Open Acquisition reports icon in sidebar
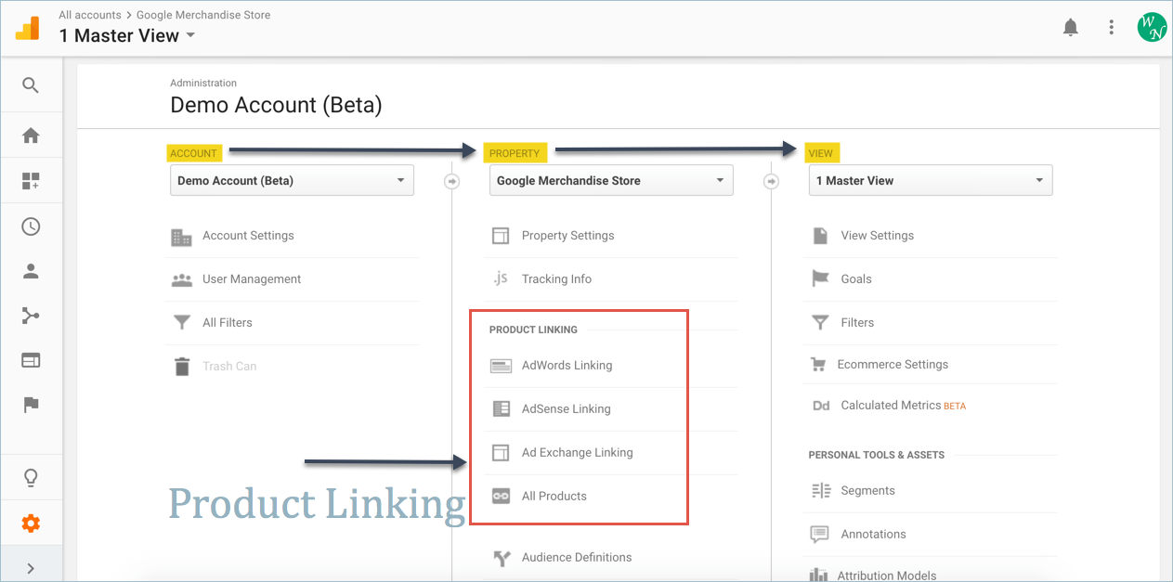 click(31, 316)
